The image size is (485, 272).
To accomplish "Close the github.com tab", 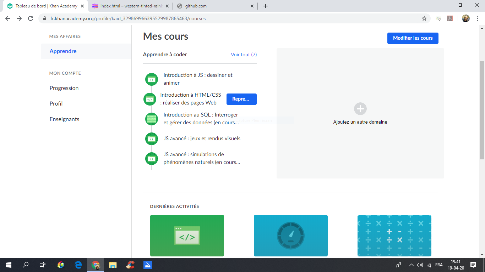I will (252, 6).
